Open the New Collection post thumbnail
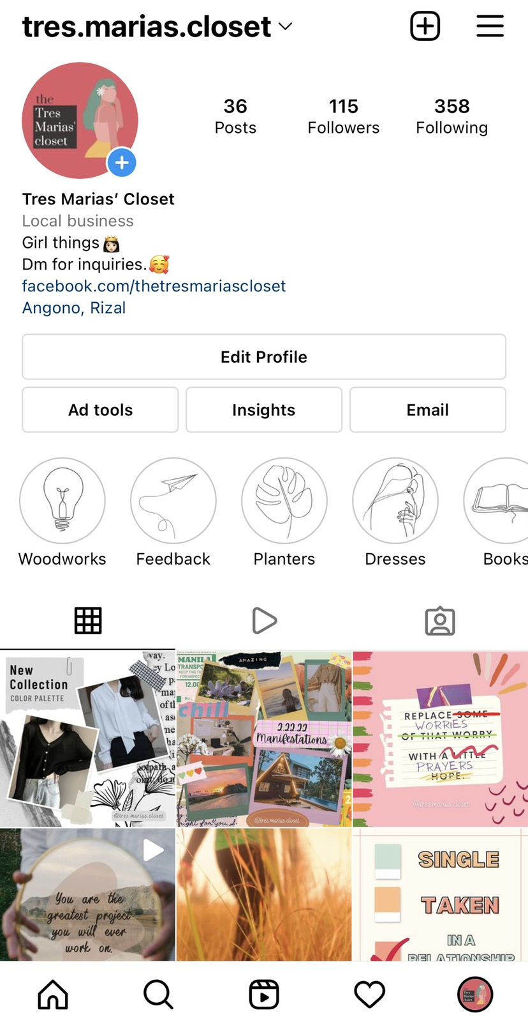The height and width of the screenshot is (1022, 528). (87, 738)
